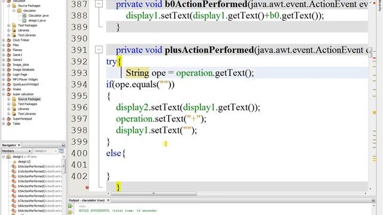
Task: Click the editor horizontal scrollbar left arrow
Action: (x=108, y=193)
